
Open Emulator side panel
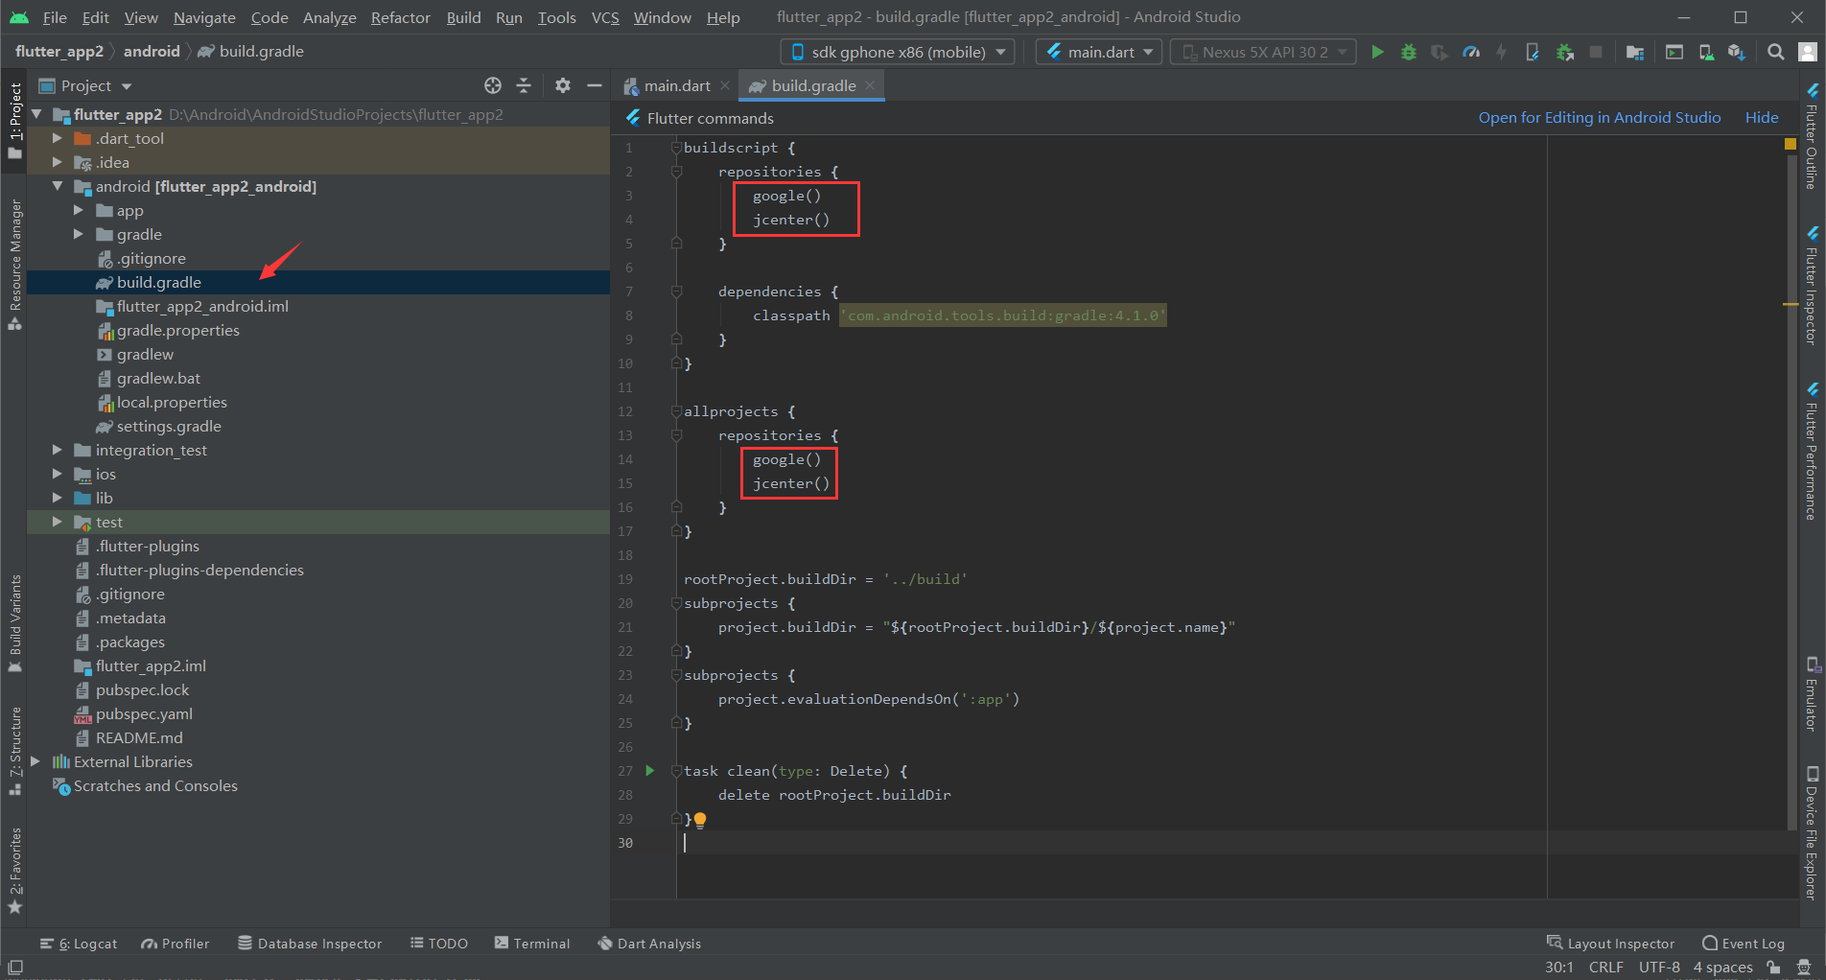click(1812, 694)
